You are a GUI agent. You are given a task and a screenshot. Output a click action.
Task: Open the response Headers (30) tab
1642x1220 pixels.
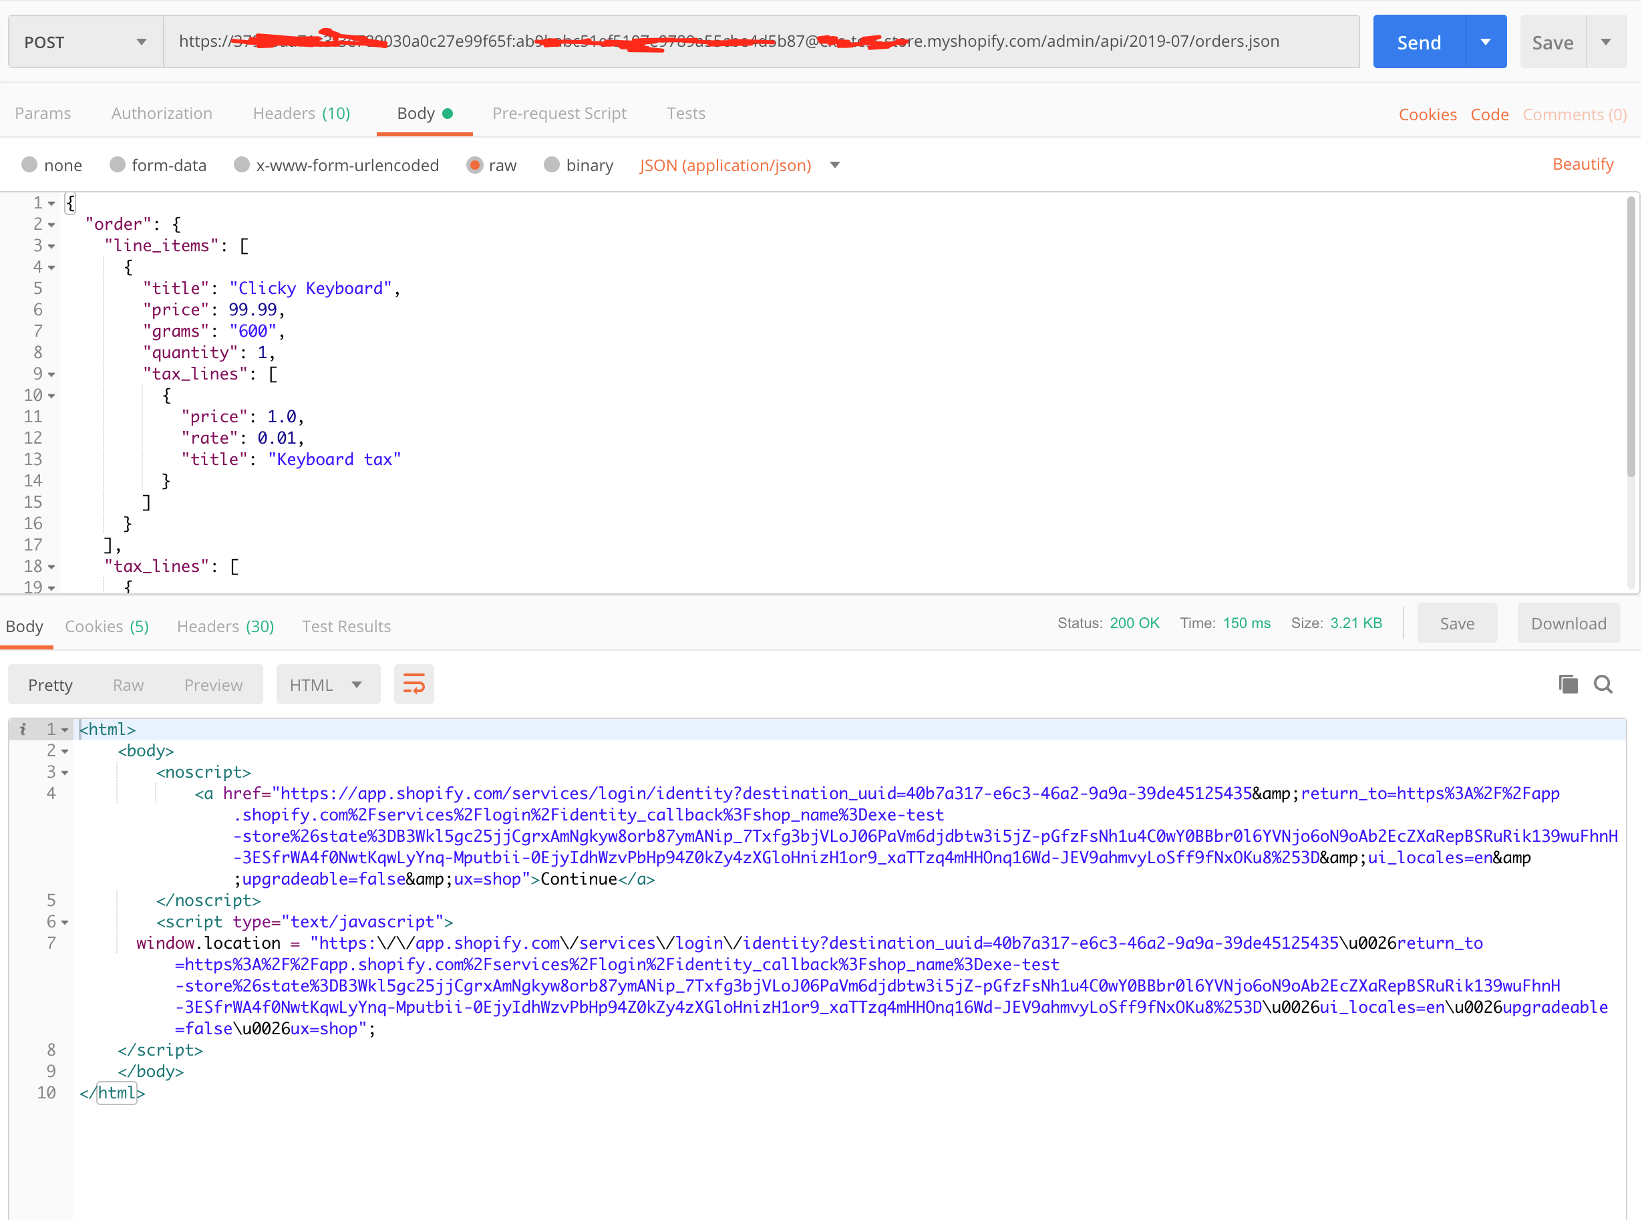225,626
